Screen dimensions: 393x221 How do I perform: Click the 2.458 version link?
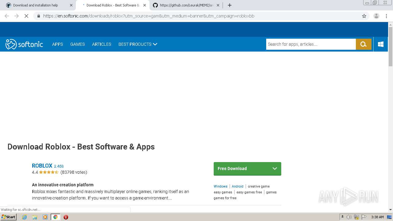tap(59, 166)
